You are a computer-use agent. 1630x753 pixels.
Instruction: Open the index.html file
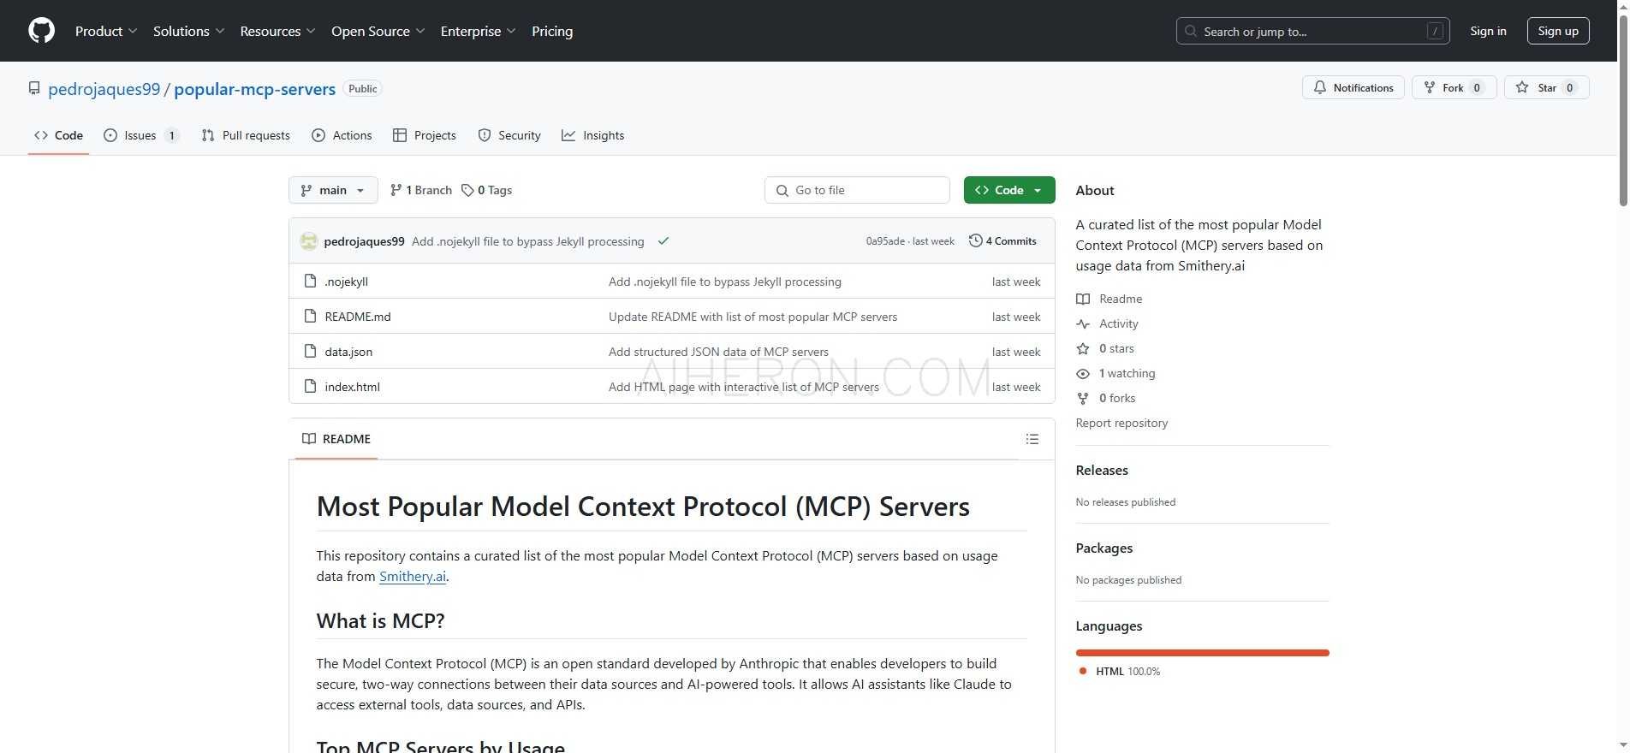[x=353, y=387]
